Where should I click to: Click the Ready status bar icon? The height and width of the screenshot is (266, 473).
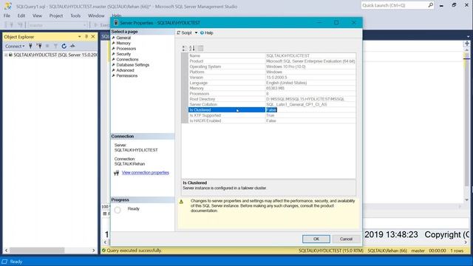click(x=4, y=262)
